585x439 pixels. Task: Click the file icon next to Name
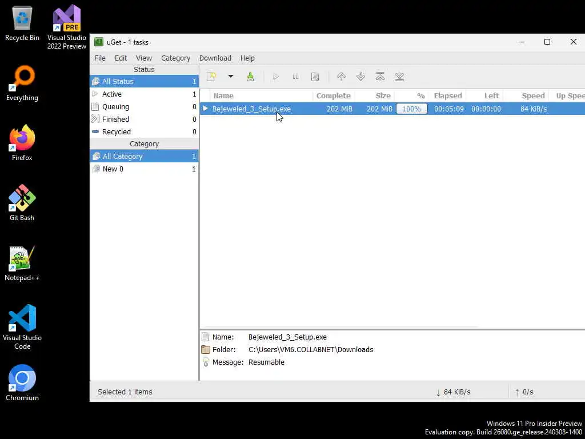coord(205,337)
